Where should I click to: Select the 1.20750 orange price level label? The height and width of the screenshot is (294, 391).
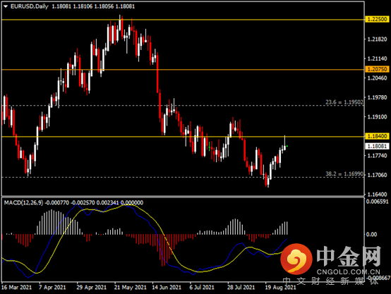tap(377, 69)
